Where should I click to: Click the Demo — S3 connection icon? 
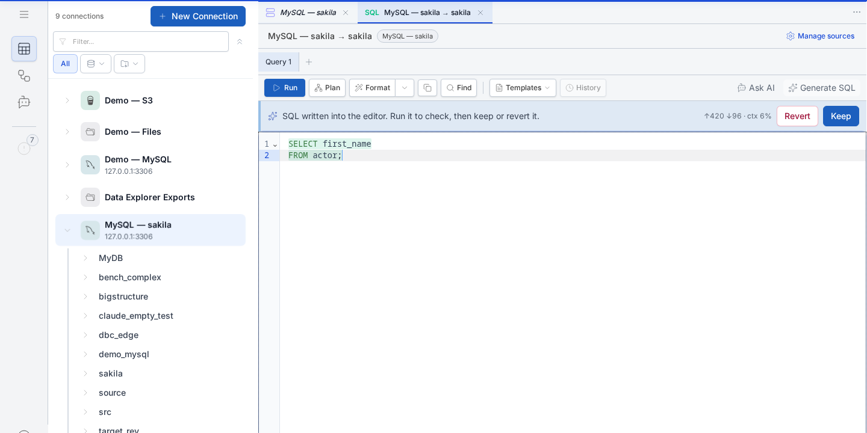(x=90, y=100)
